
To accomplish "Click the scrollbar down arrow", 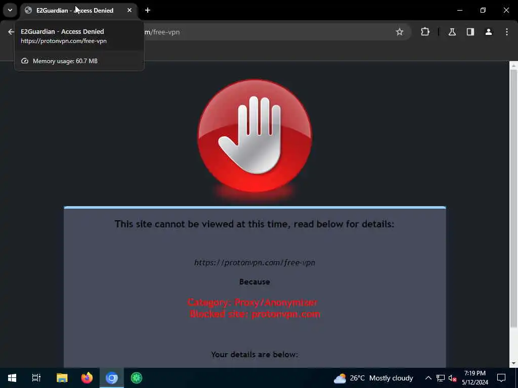I will [x=513, y=364].
